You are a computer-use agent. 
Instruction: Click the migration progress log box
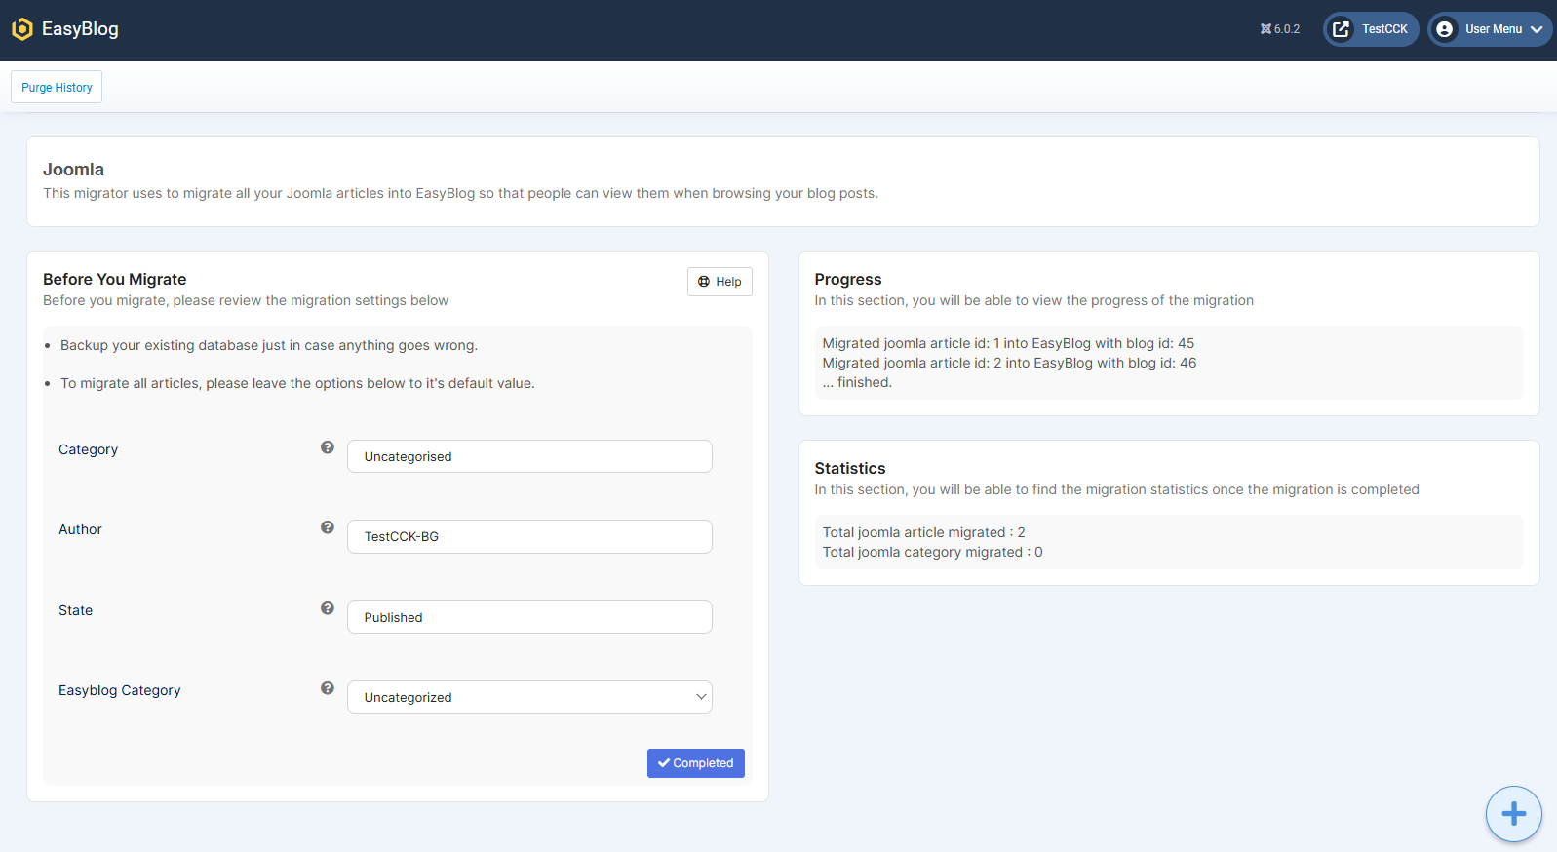pos(1168,363)
